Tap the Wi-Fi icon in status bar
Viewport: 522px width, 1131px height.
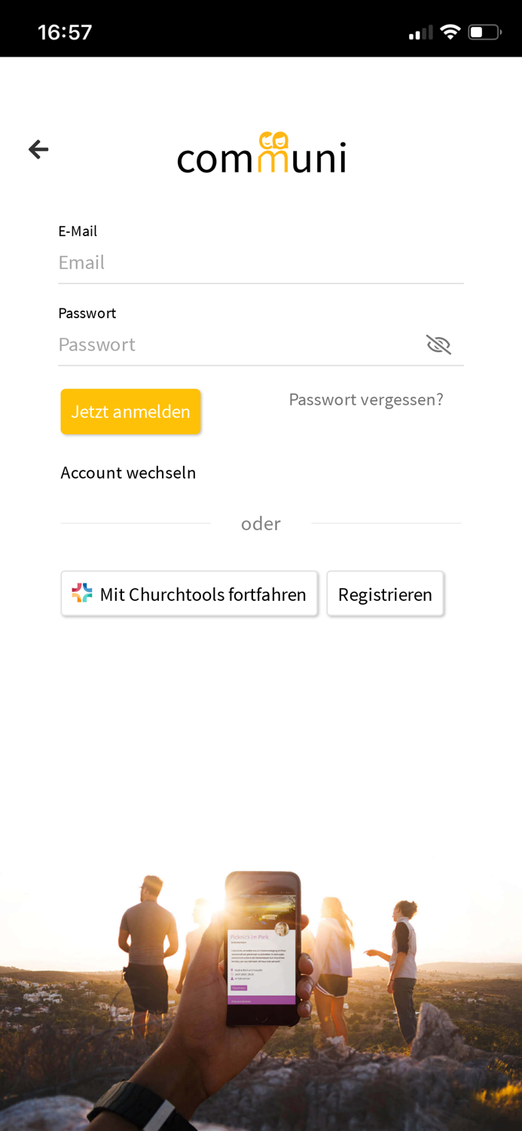click(450, 31)
